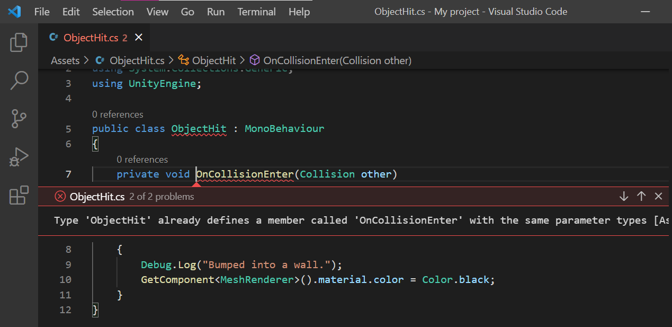Open OnCollisionEnter breadcrumb symbol list

pos(337,60)
